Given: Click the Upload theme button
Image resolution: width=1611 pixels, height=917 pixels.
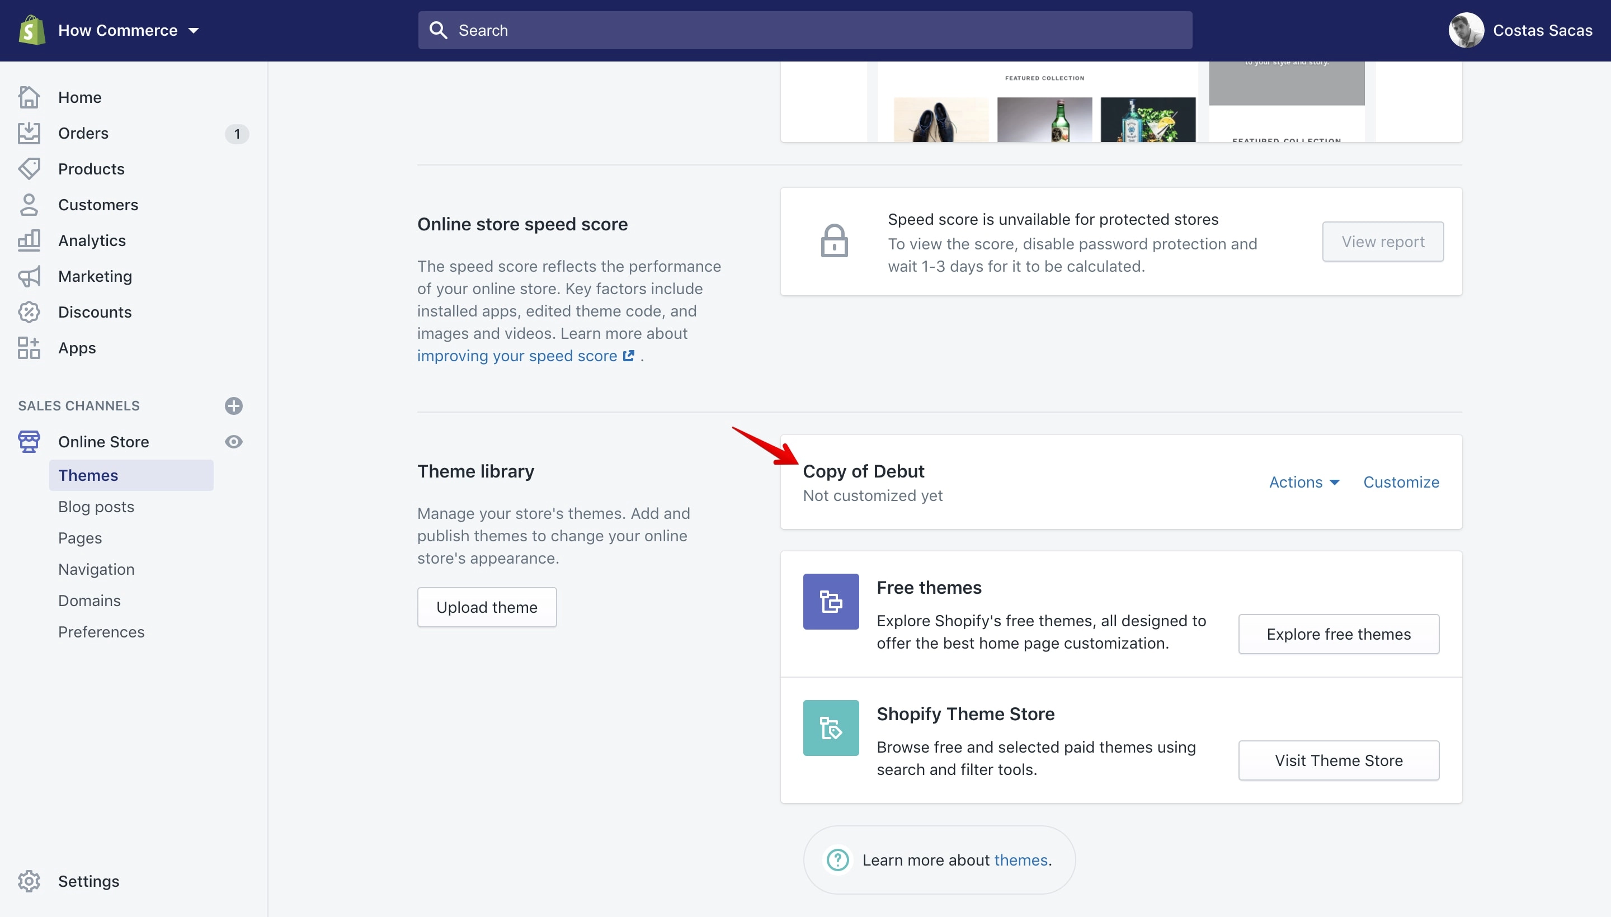Looking at the screenshot, I should [x=487, y=607].
